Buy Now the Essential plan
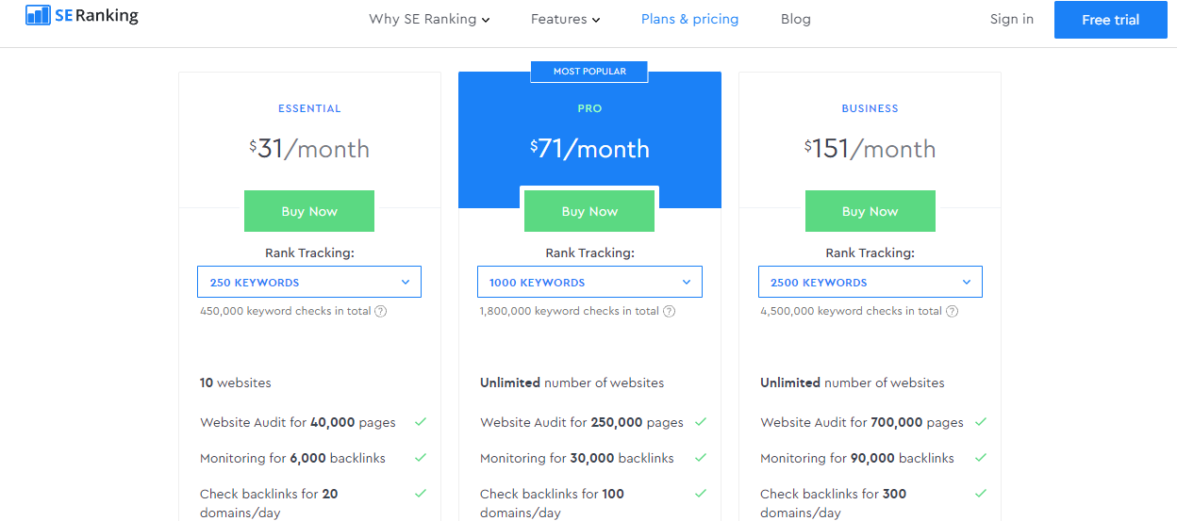 (x=309, y=211)
